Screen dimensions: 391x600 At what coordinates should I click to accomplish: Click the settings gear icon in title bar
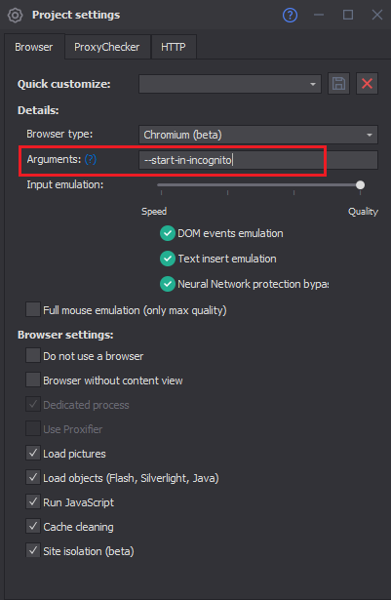tap(15, 16)
